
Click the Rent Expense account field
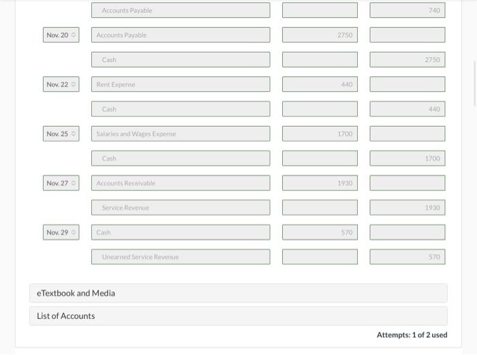[181, 84]
